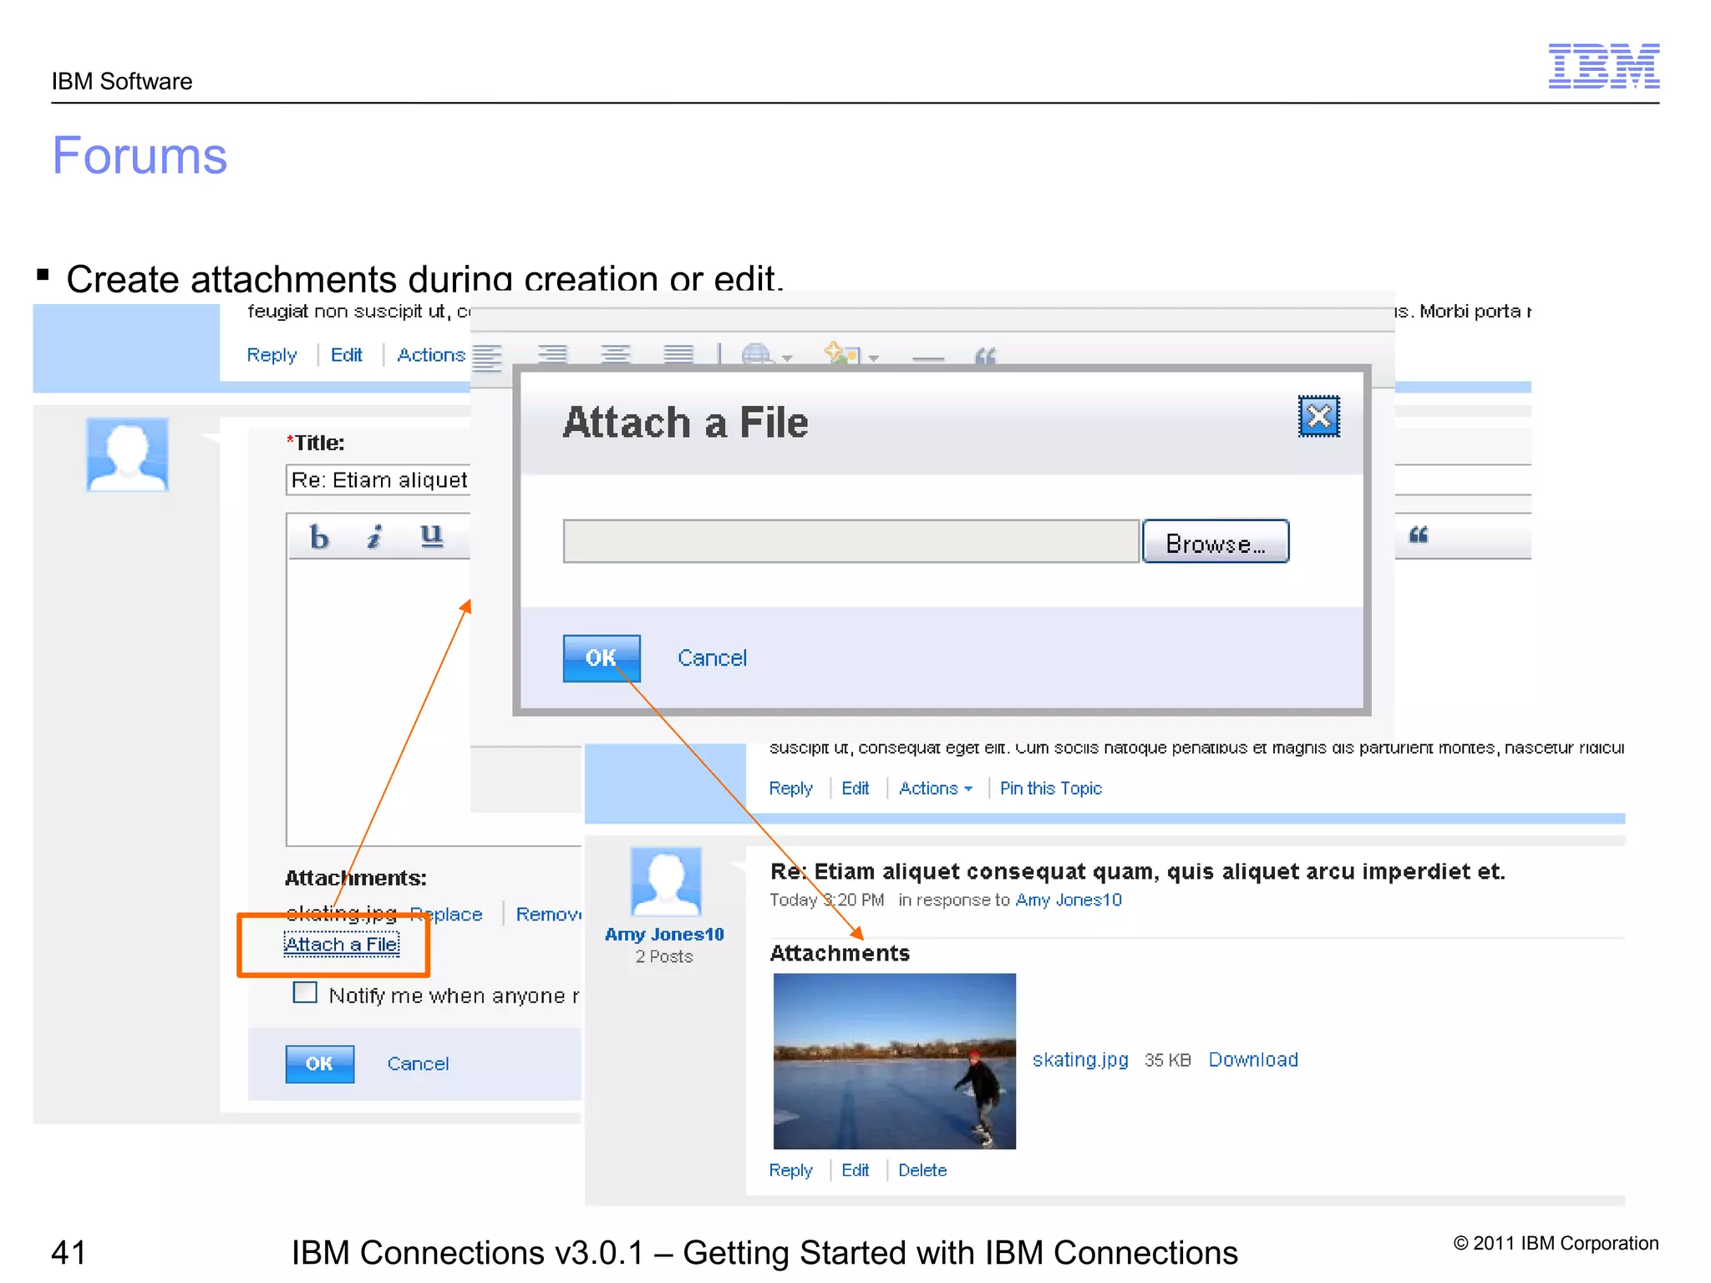Click Edit beside Pin this Topic
The height and width of the screenshot is (1283, 1711).
(x=855, y=789)
